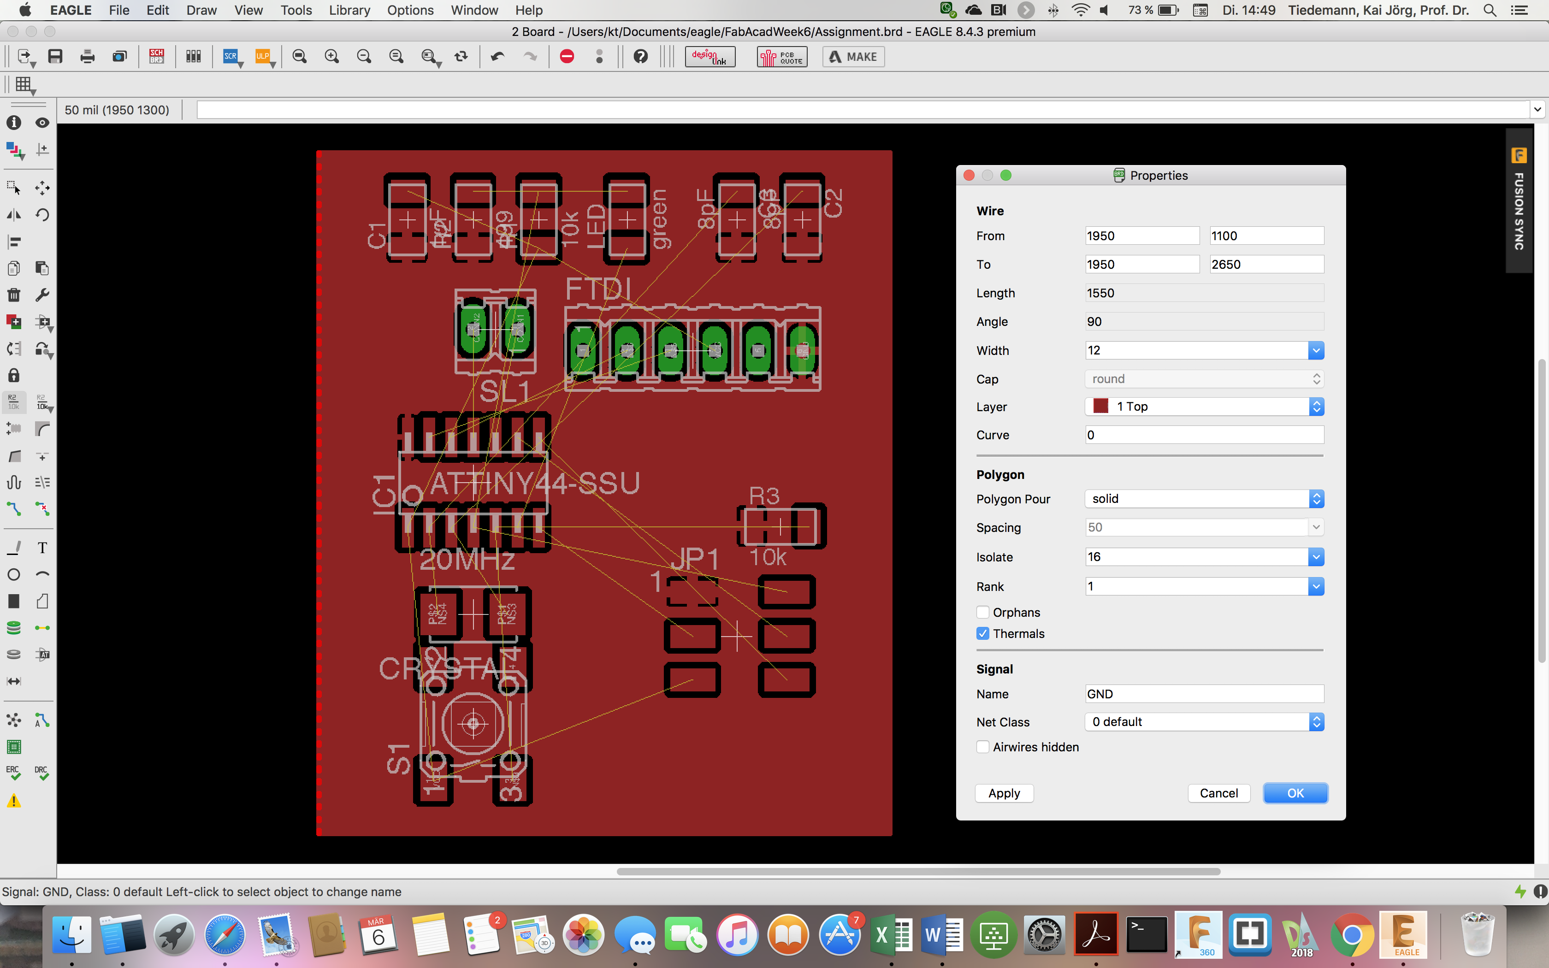Toggle the Show (eye) tool
Screen dimensions: 1549x968
(42, 122)
